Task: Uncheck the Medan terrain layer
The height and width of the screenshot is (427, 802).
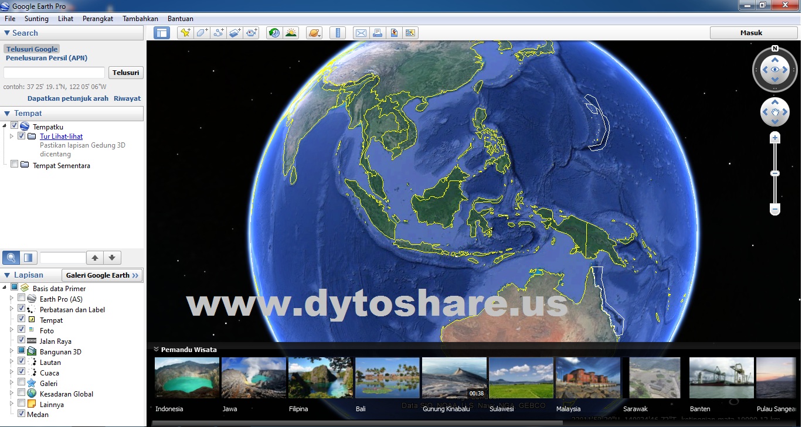Action: (21, 414)
